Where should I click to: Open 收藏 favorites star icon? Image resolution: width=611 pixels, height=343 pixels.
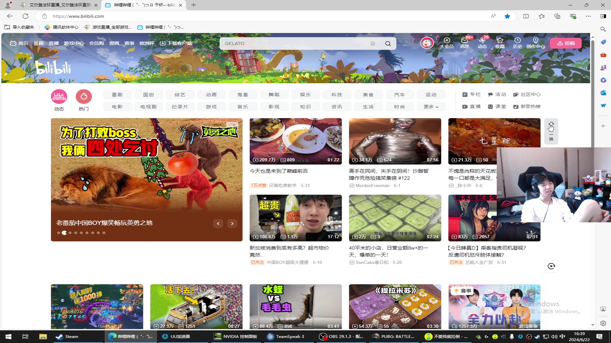click(500, 43)
